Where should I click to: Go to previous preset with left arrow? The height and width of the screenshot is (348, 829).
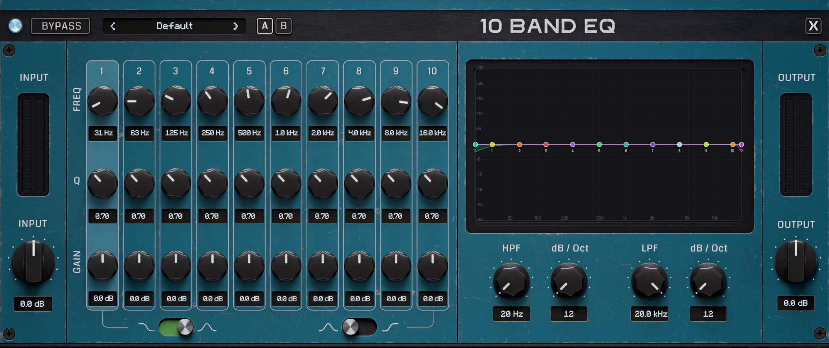click(x=113, y=26)
